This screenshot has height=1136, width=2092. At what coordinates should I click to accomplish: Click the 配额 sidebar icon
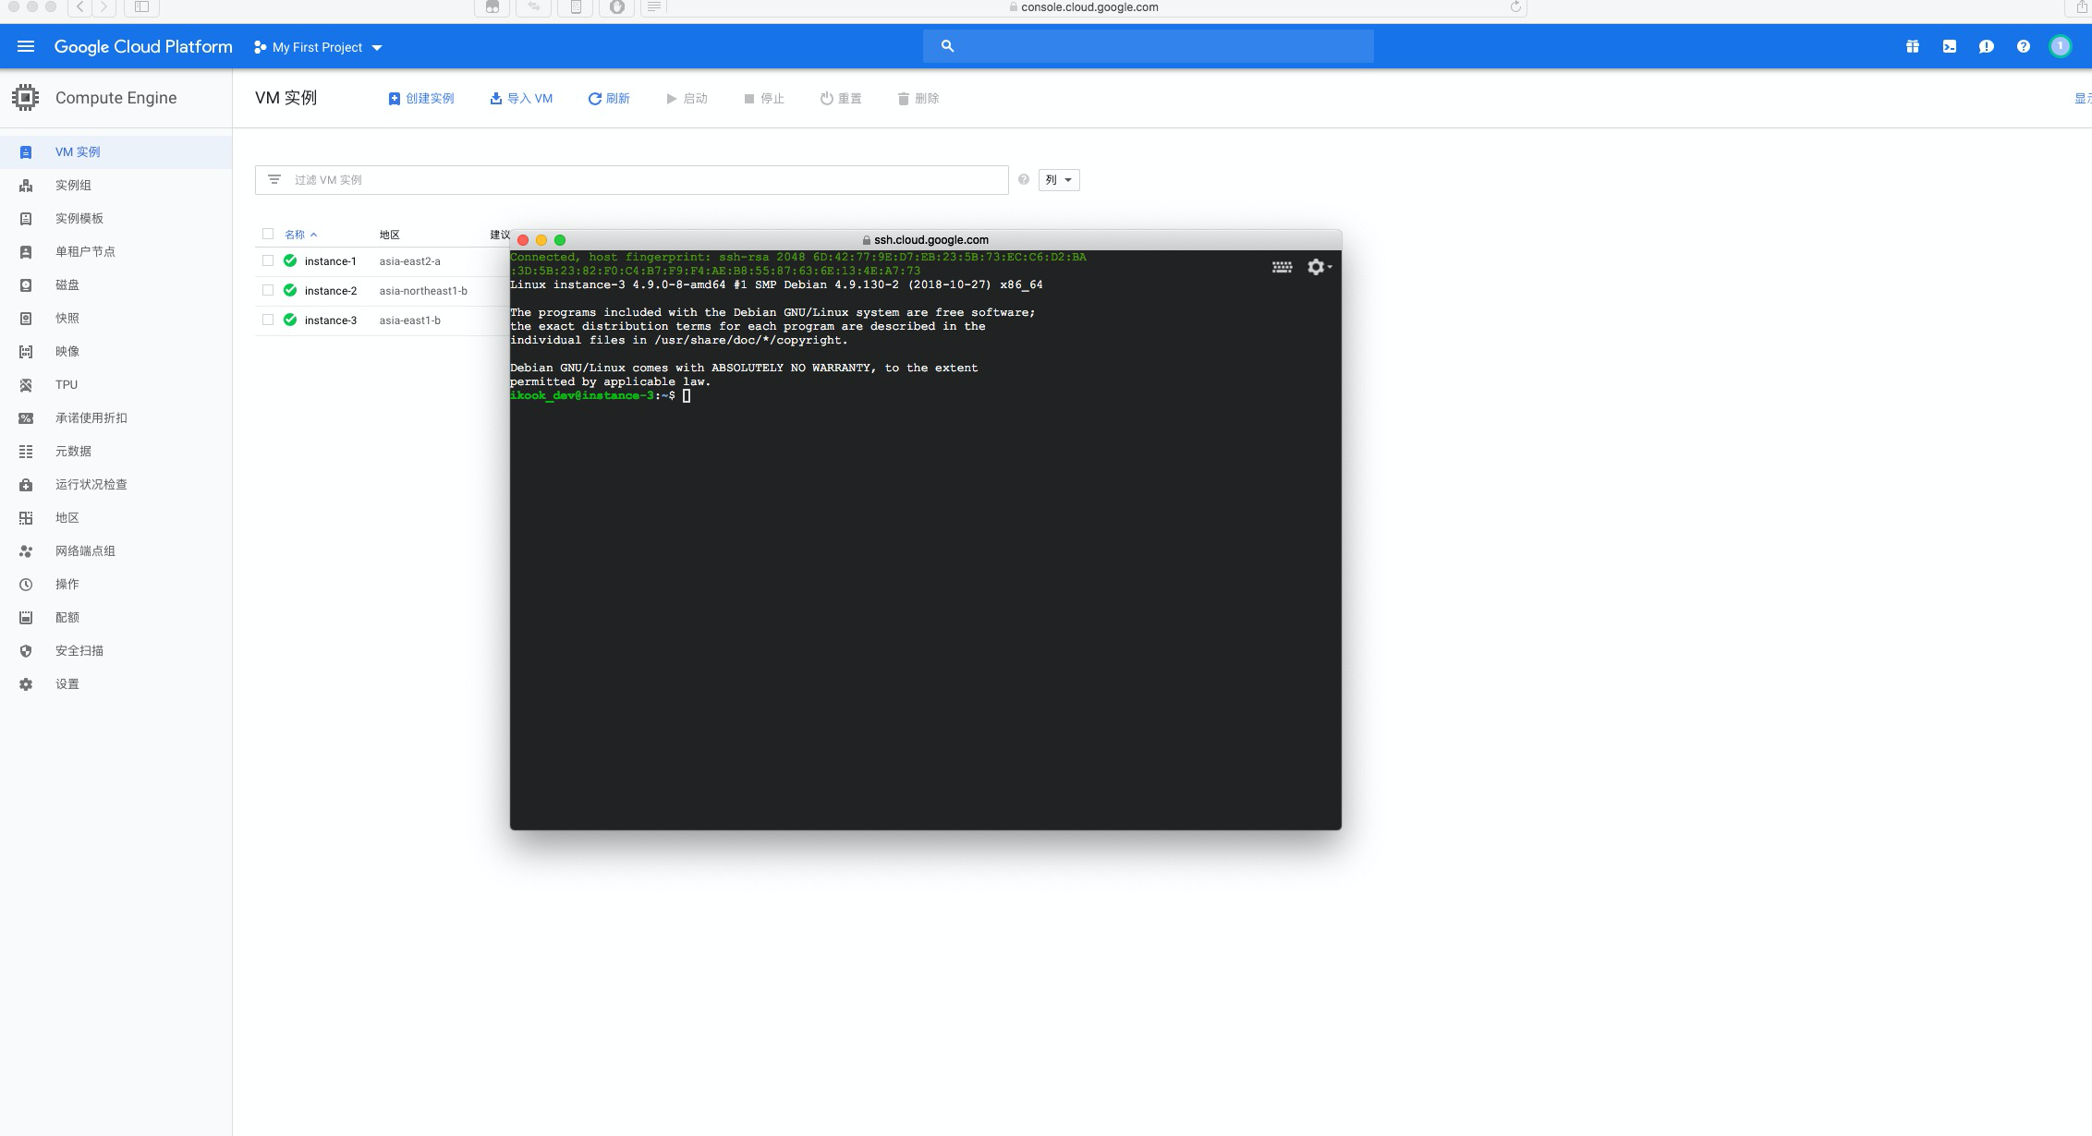pos(26,618)
